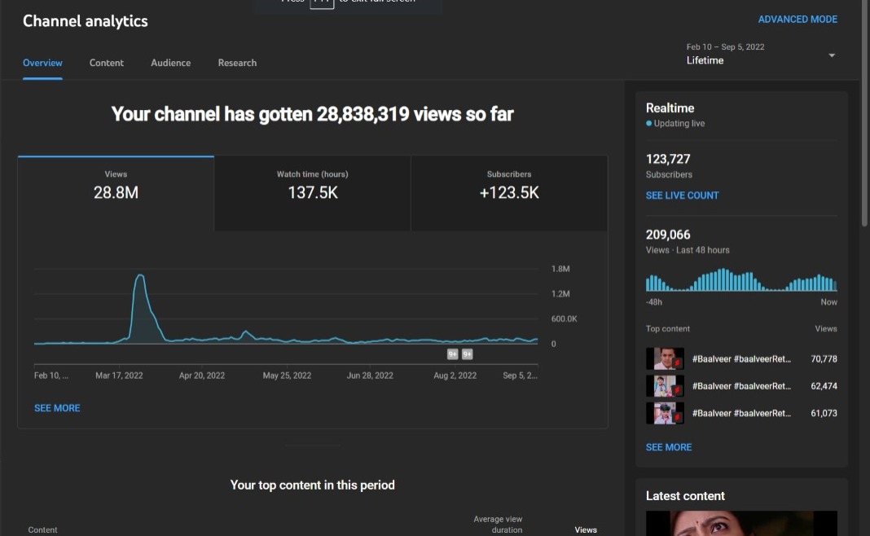The width and height of the screenshot is (870, 536).
Task: Switch to the Audience tab
Action: coord(171,63)
